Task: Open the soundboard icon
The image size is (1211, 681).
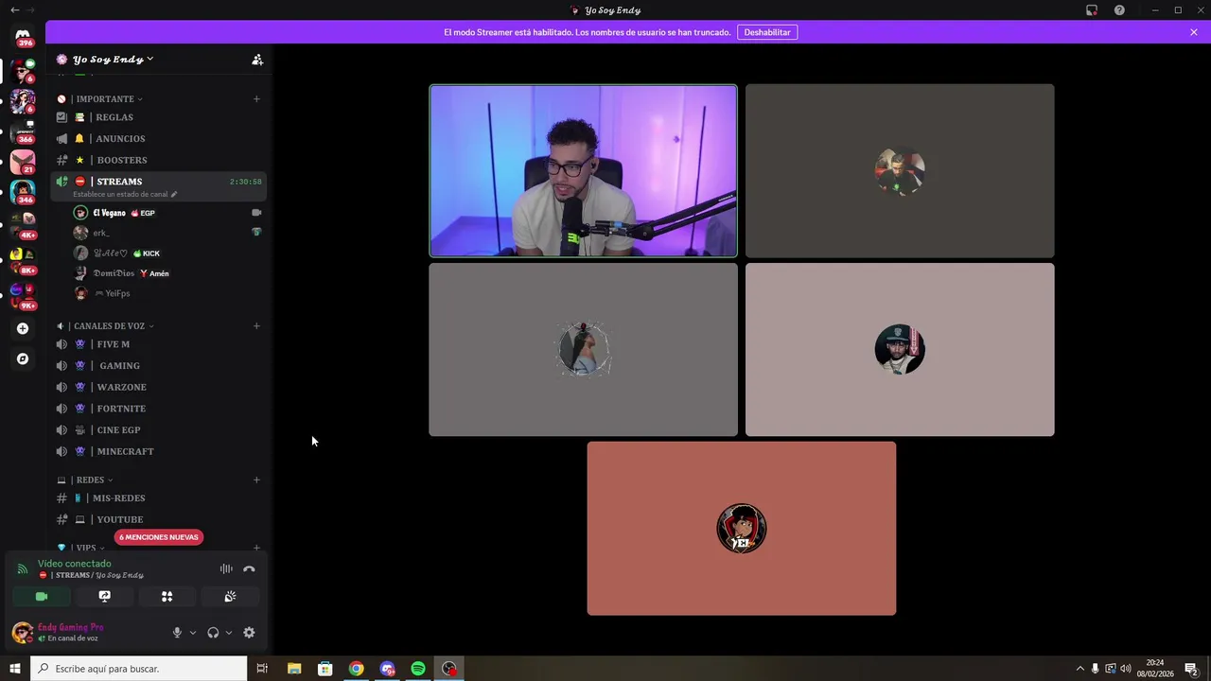Action: [x=230, y=596]
